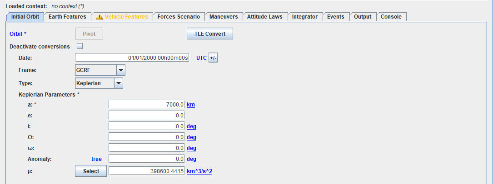Focus the eccentricity e input field
Screen dimensions: 493x184
tap(147, 116)
